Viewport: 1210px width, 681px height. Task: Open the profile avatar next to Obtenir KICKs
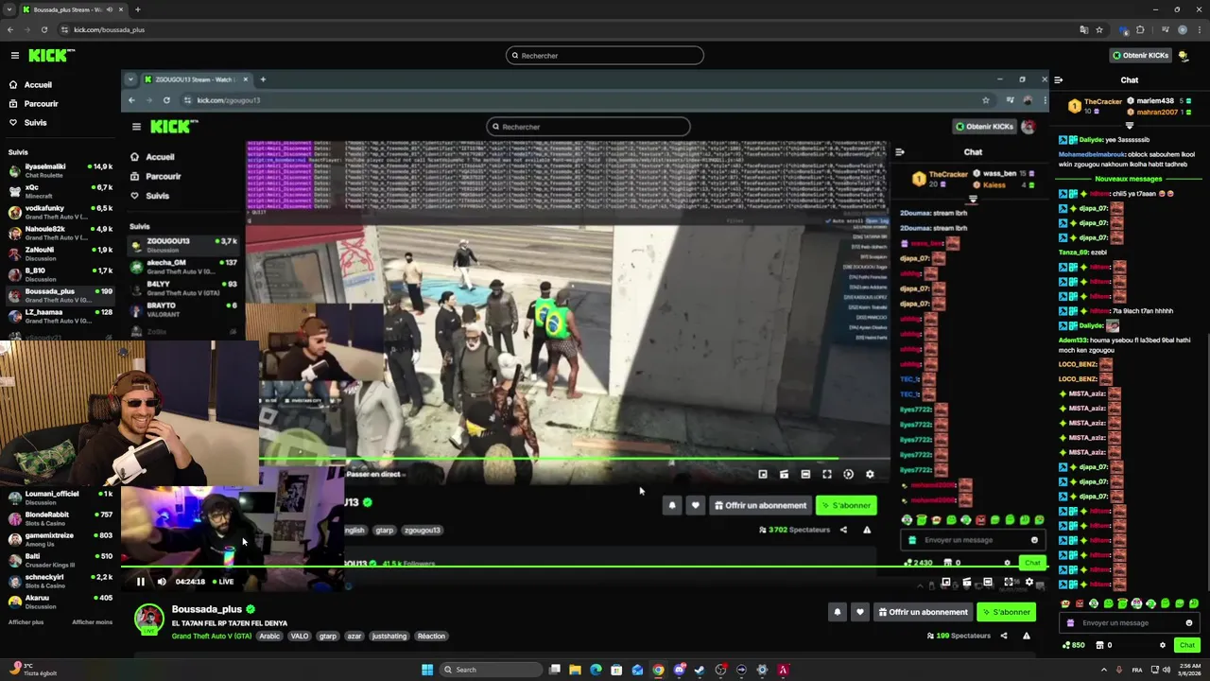(1184, 56)
